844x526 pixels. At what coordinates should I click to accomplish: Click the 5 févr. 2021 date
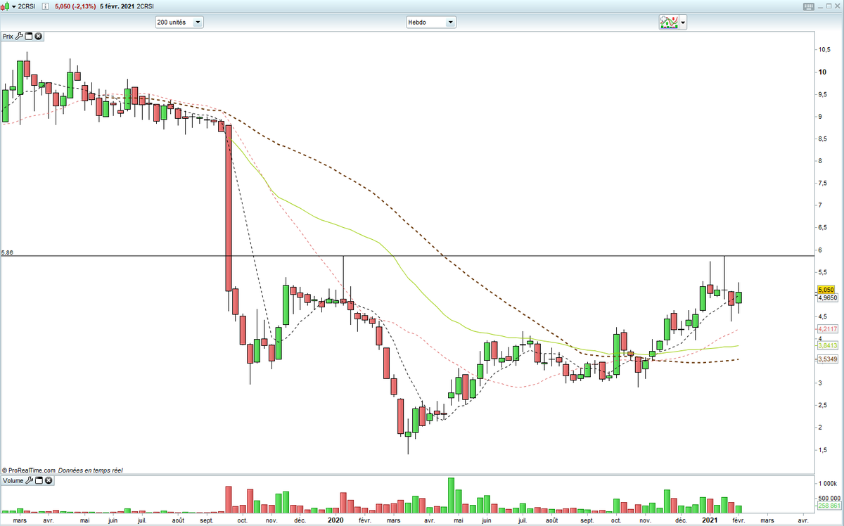pos(117,6)
